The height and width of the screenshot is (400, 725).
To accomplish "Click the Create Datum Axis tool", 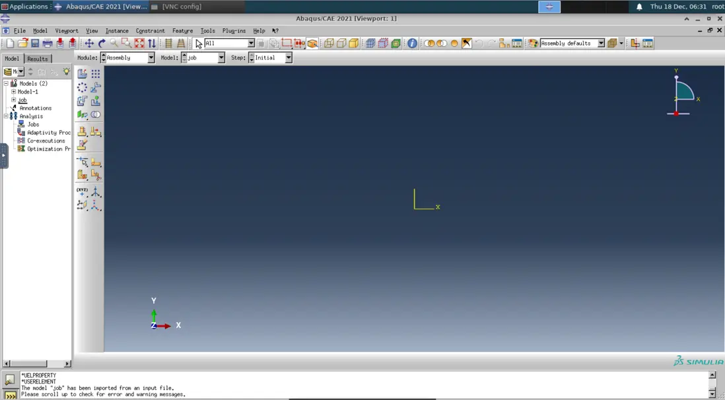I will point(95,191).
